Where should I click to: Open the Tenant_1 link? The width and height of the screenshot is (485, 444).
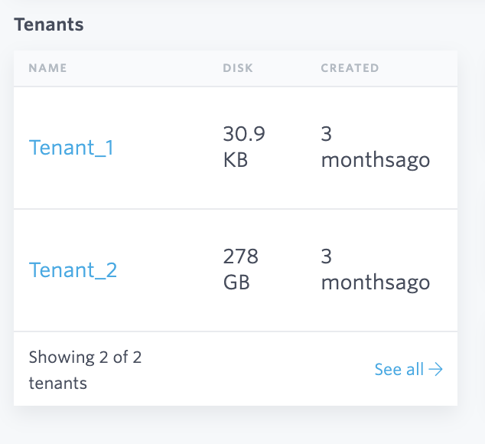[71, 147]
